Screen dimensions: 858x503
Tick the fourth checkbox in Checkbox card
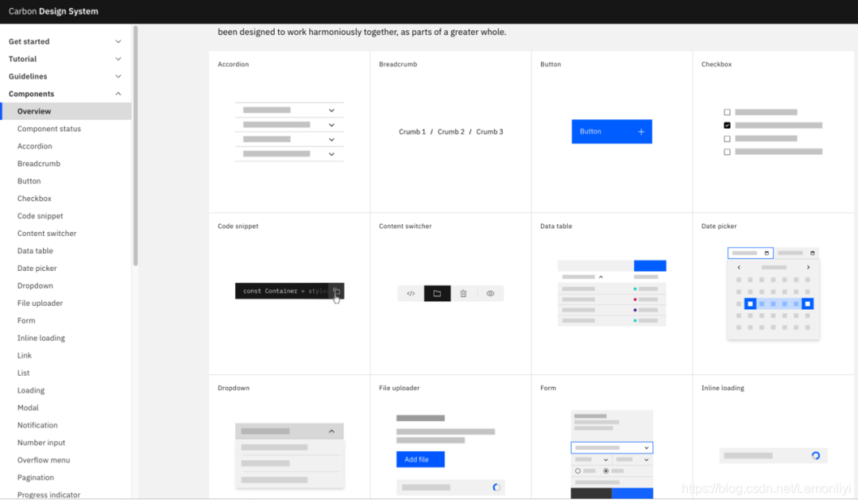[x=727, y=152]
